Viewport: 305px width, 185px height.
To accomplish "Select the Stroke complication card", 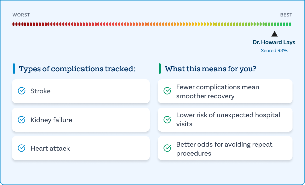I will (81, 91).
